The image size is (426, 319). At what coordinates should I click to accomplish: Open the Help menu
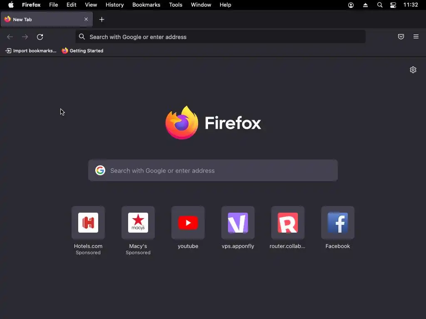[225, 5]
